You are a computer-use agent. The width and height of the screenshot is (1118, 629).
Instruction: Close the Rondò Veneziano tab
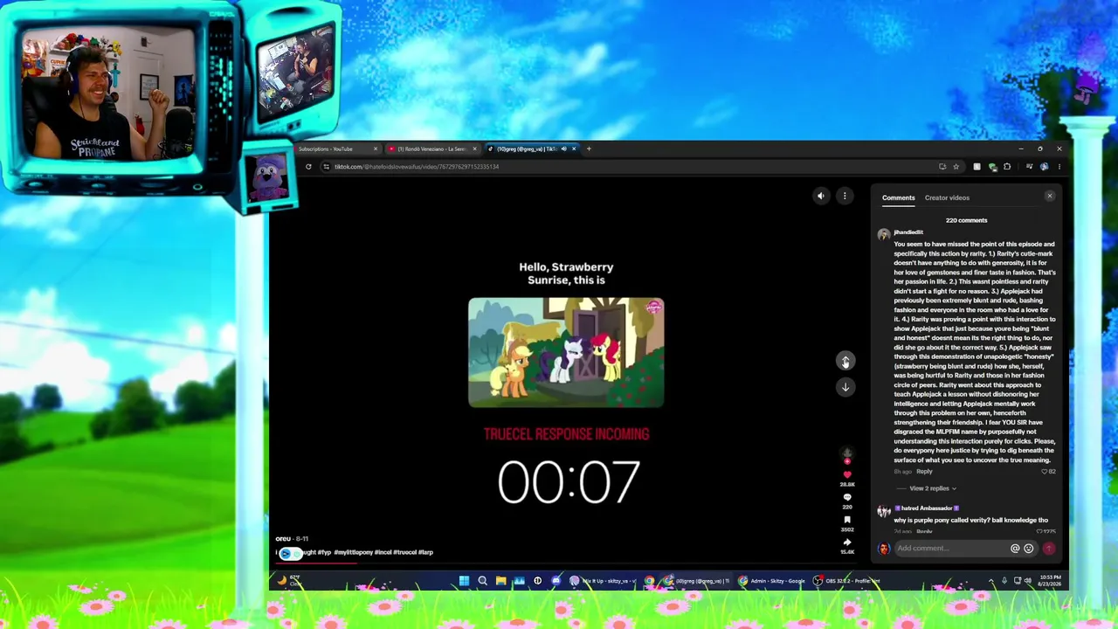coord(474,149)
